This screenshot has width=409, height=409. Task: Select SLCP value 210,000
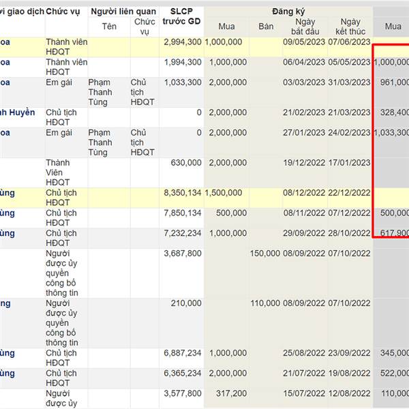[186, 303]
